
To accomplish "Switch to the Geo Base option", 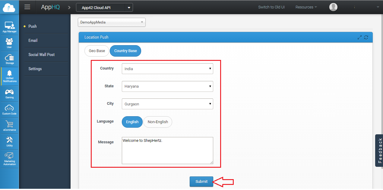I will click(97, 51).
